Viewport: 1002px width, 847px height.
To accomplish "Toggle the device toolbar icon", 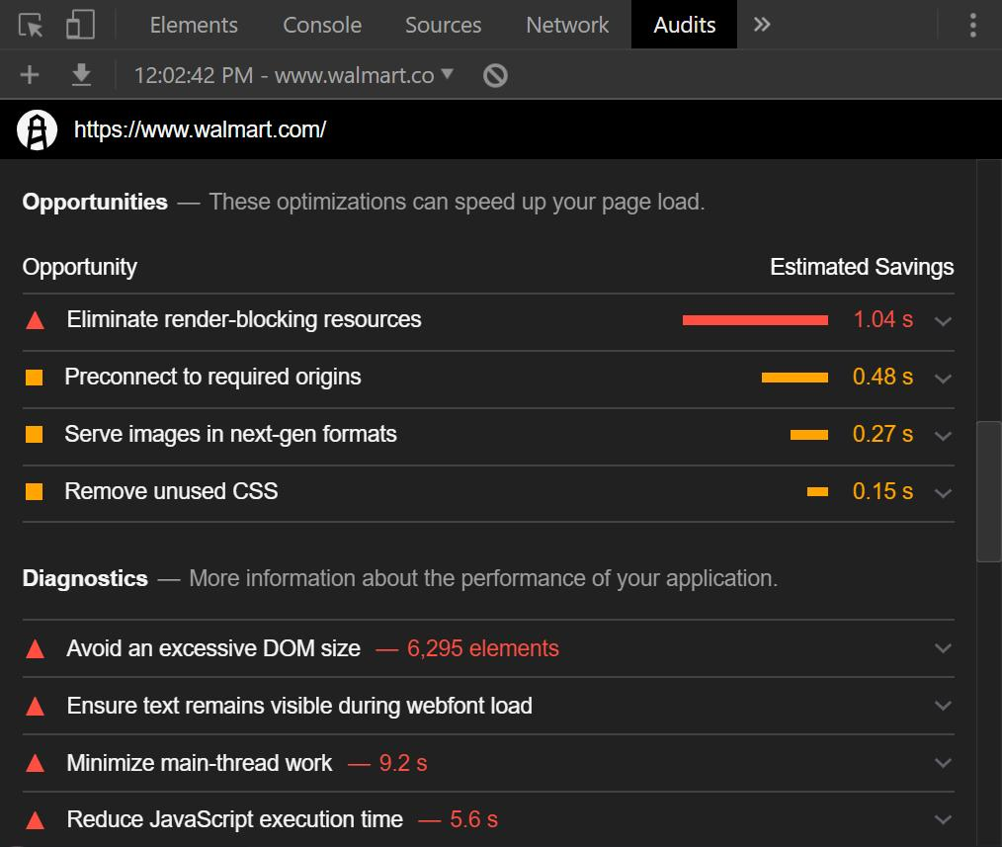I will point(80,25).
